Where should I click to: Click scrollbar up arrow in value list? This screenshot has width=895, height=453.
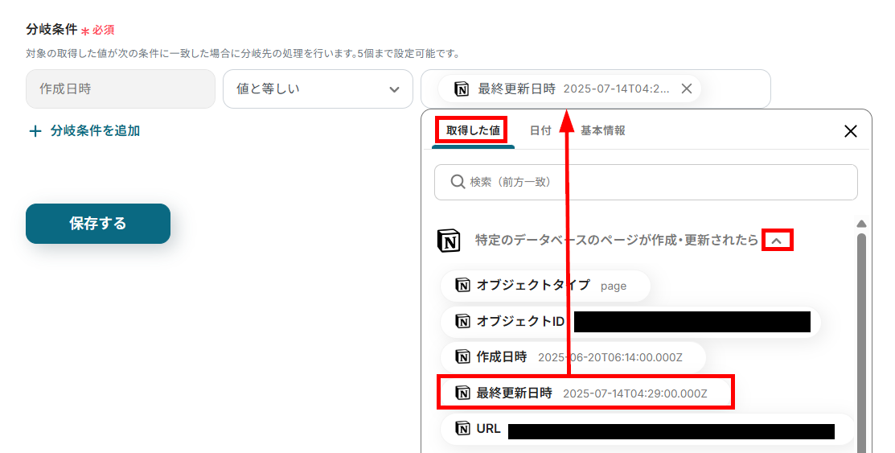pyautogui.click(x=861, y=224)
